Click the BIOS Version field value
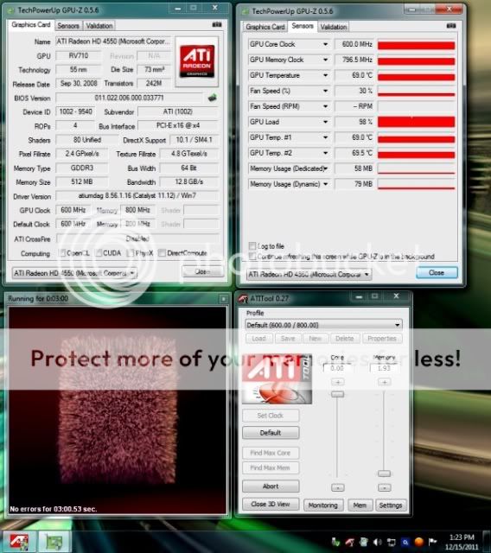 point(129,98)
